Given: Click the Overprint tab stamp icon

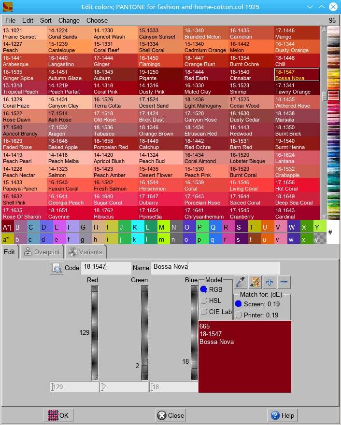Looking at the screenshot, I should click(x=28, y=252).
